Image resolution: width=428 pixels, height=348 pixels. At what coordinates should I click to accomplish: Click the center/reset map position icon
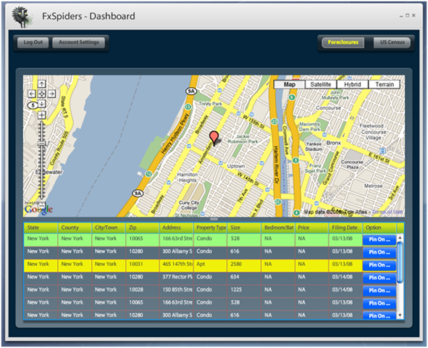coord(41,94)
